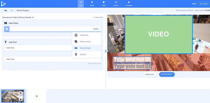Go to My Videos
This screenshot has height=103, width=210.
(204, 4)
